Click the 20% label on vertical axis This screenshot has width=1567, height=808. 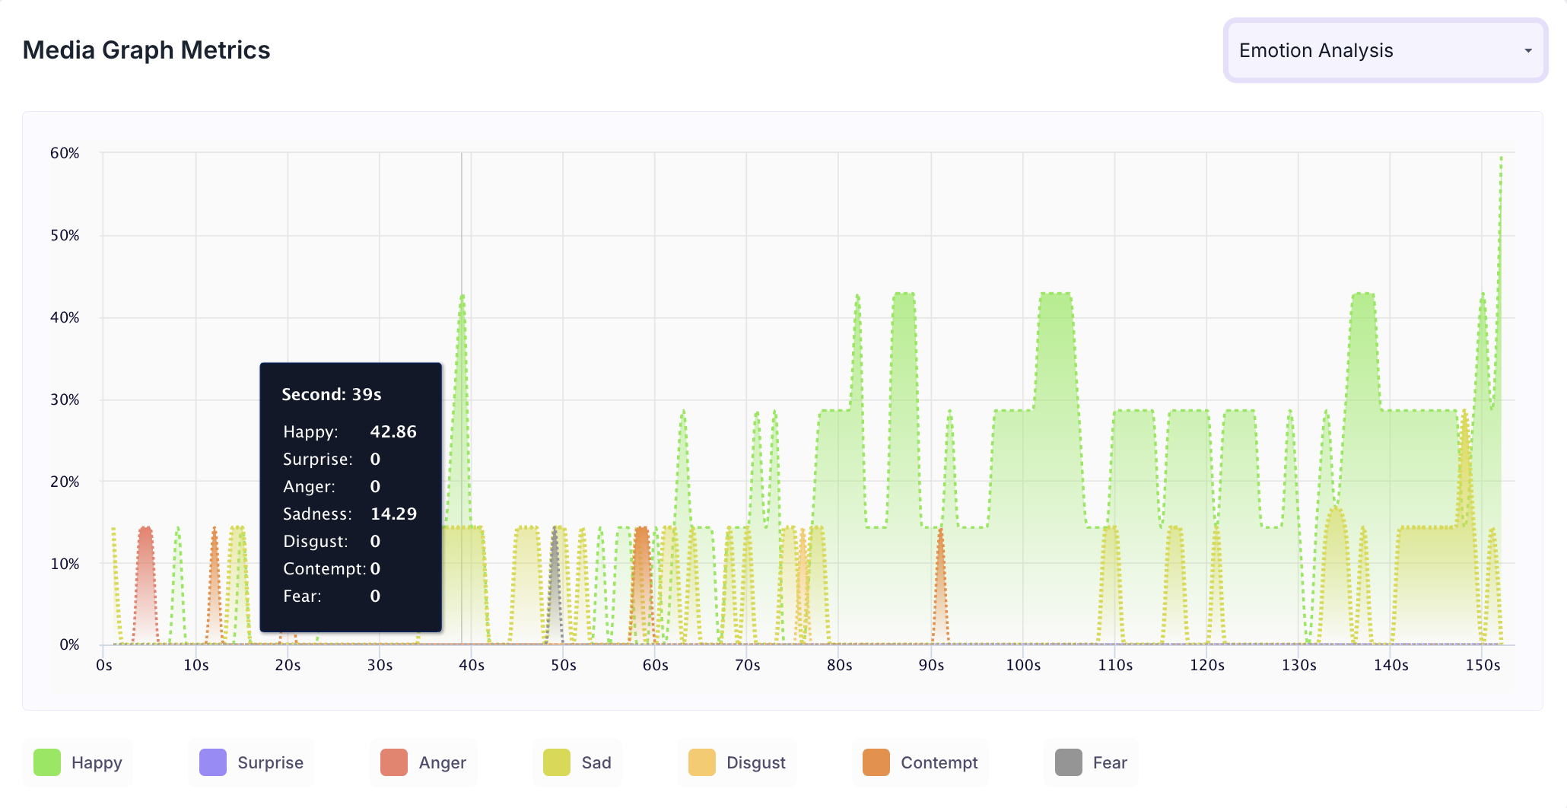click(65, 482)
